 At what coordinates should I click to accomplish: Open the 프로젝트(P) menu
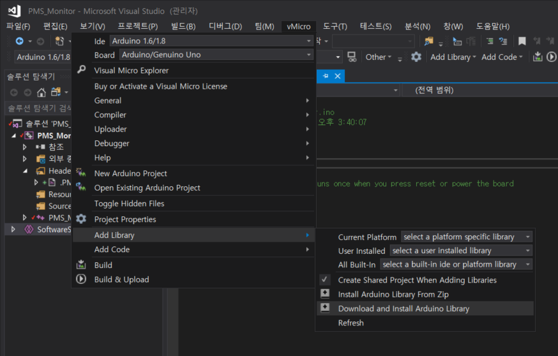point(138,26)
